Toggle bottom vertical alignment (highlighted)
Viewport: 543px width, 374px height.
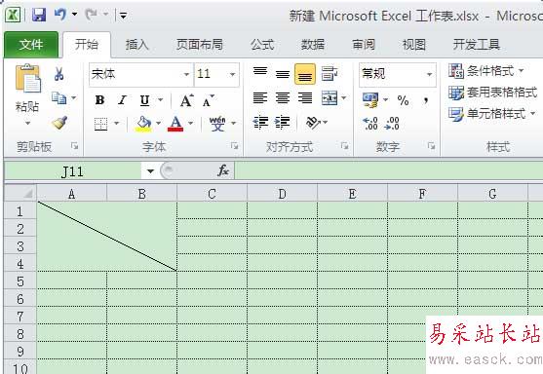click(305, 74)
